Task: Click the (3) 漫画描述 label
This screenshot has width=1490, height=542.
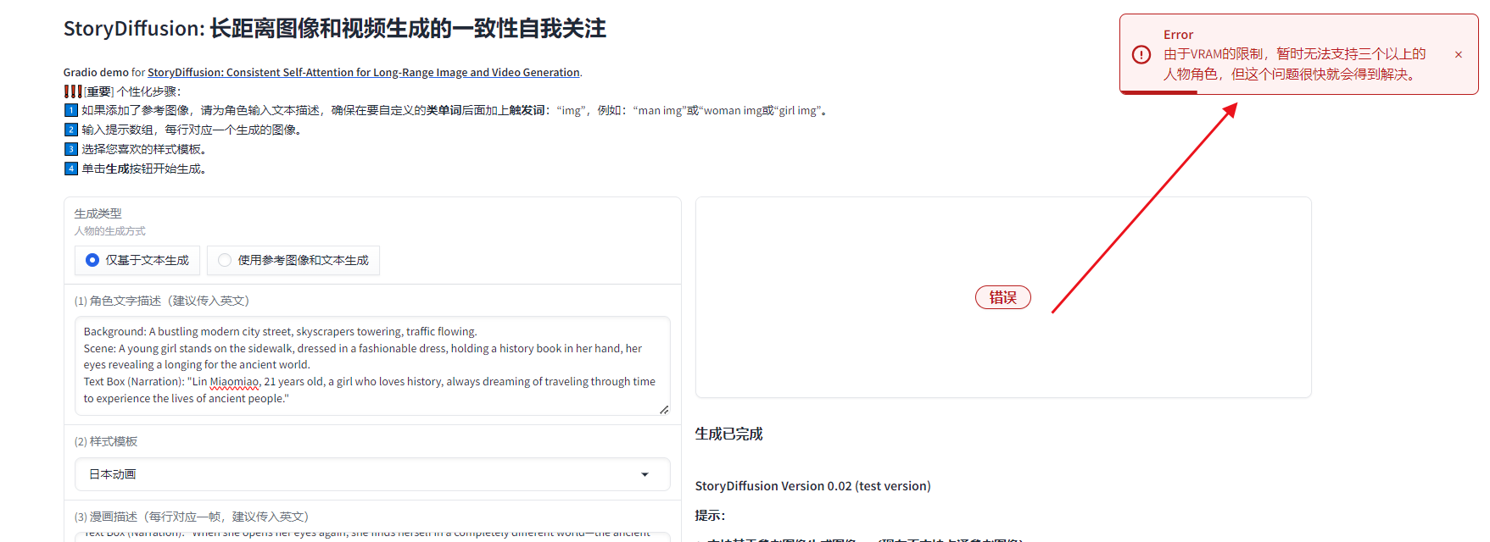Action: tap(192, 517)
